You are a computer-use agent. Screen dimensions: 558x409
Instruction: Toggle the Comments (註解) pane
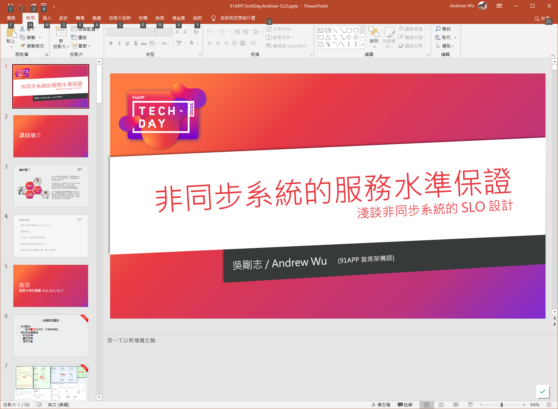(x=405, y=405)
